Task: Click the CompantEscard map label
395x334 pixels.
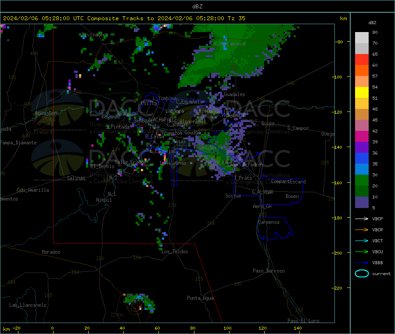Action: [x=288, y=181]
